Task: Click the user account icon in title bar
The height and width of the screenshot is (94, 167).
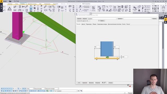Action: tap(155, 1)
